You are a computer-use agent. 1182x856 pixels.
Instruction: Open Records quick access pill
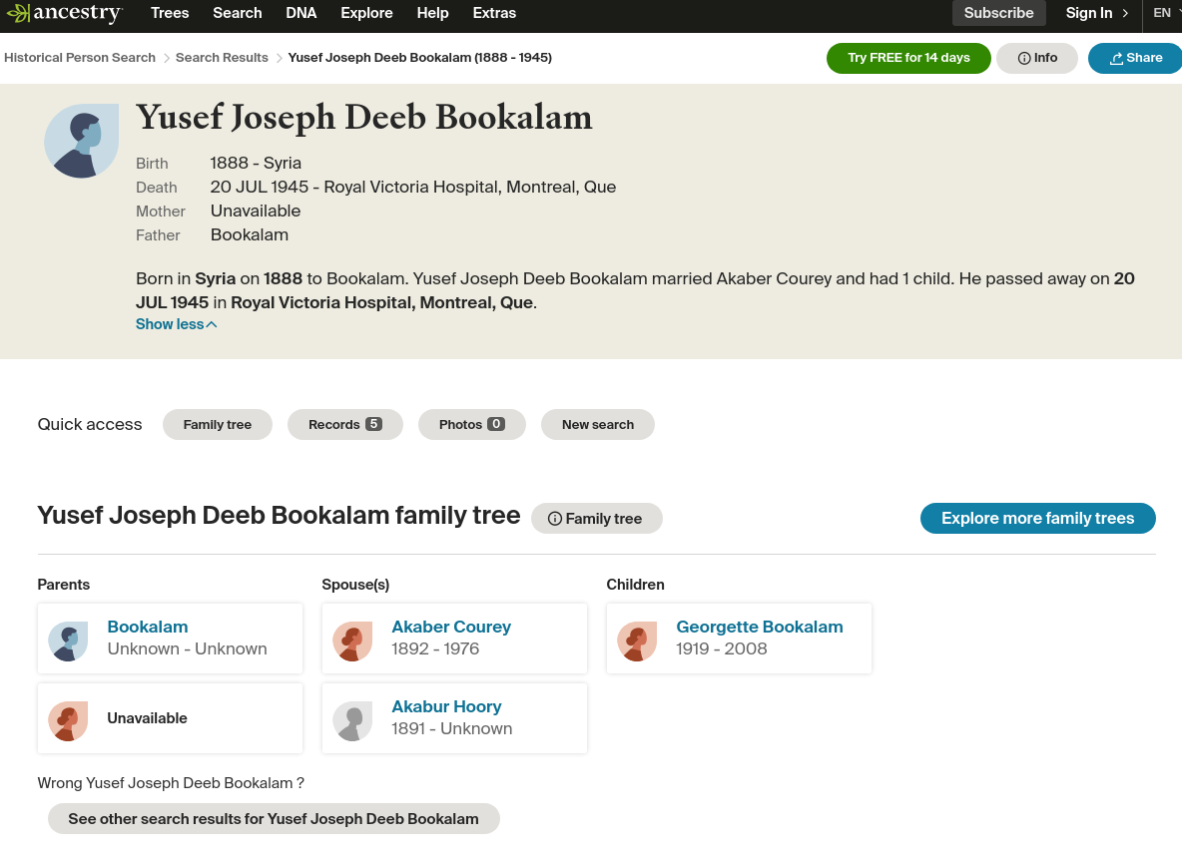tap(345, 425)
